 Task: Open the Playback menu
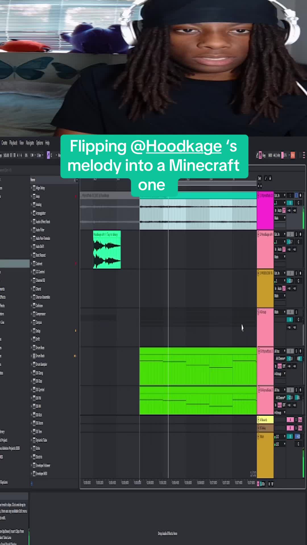[13, 143]
